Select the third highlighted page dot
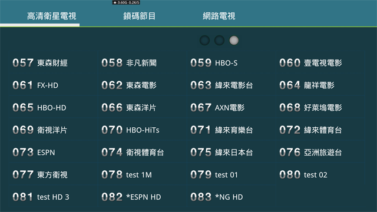Image resolution: width=377 pixels, height=212 pixels. point(234,41)
